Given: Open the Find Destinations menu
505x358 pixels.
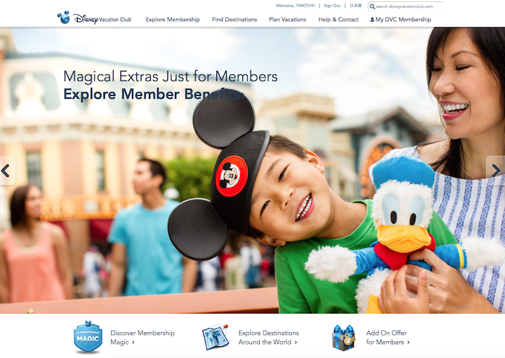Looking at the screenshot, I should [234, 20].
